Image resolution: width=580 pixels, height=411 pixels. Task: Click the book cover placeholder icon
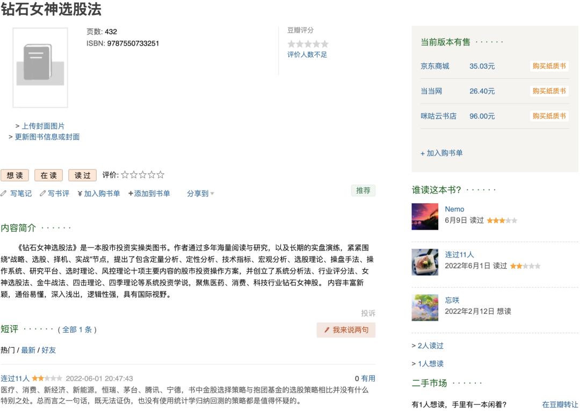(40, 68)
